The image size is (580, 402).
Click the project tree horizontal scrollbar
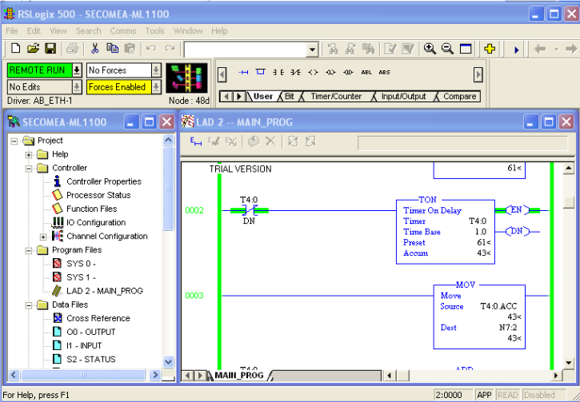pos(83,375)
